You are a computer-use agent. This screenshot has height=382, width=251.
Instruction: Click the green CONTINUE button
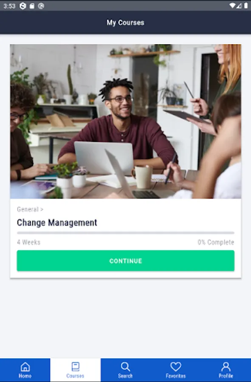click(x=126, y=261)
